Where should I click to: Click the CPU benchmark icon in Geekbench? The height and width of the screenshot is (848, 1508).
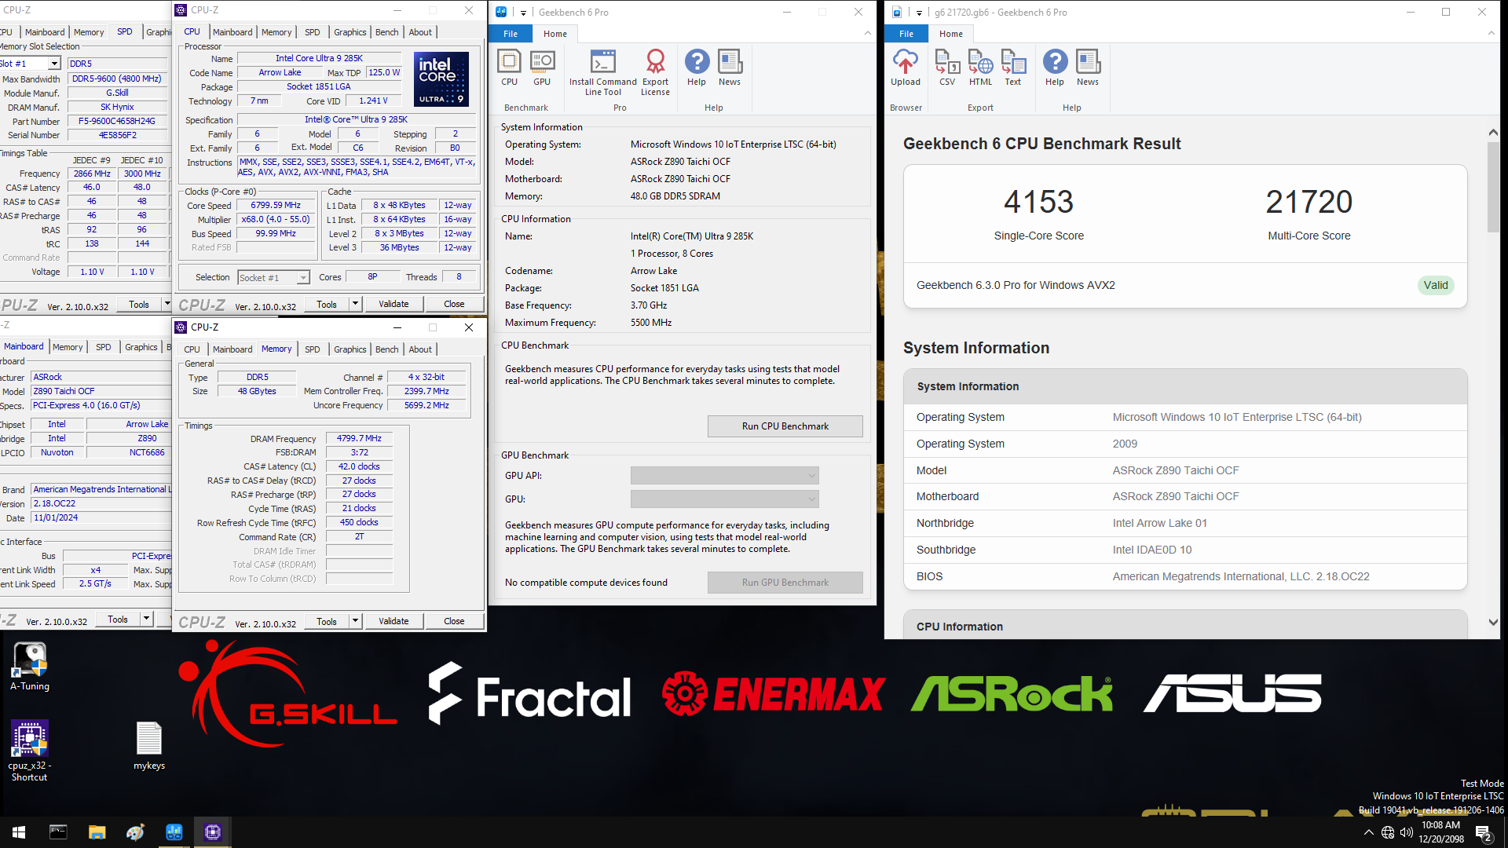(x=509, y=68)
